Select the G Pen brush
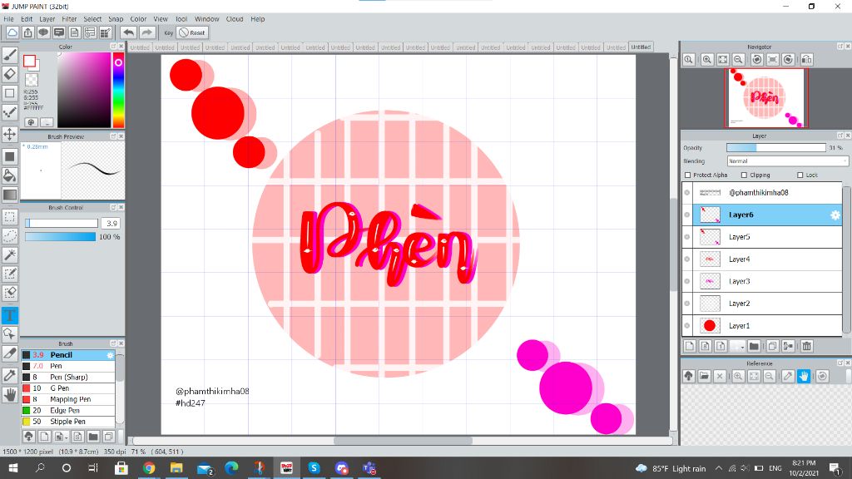Image resolution: width=852 pixels, height=479 pixels. pos(68,388)
